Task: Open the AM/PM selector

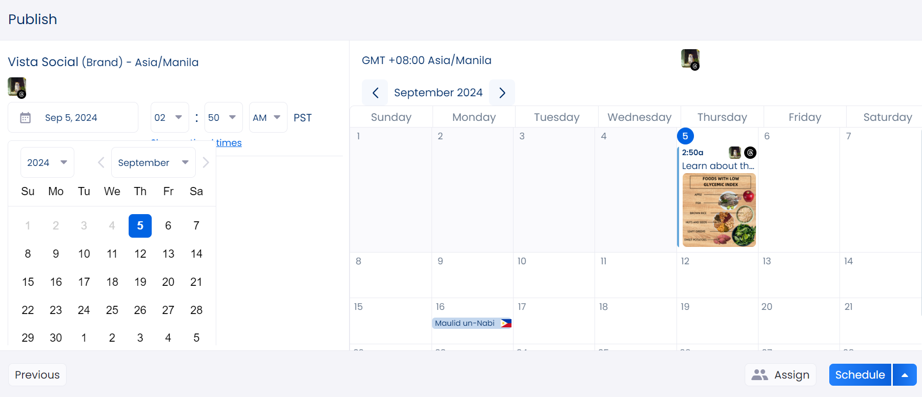Action: point(267,117)
